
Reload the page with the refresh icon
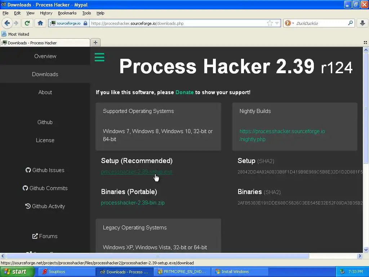click(27, 23)
